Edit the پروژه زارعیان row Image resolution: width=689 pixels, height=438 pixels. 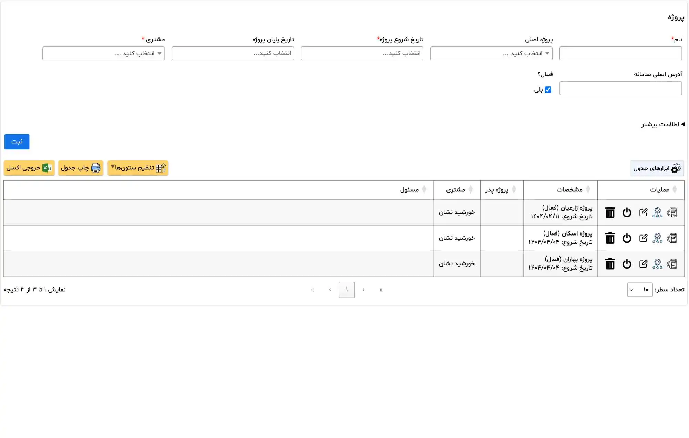(643, 212)
